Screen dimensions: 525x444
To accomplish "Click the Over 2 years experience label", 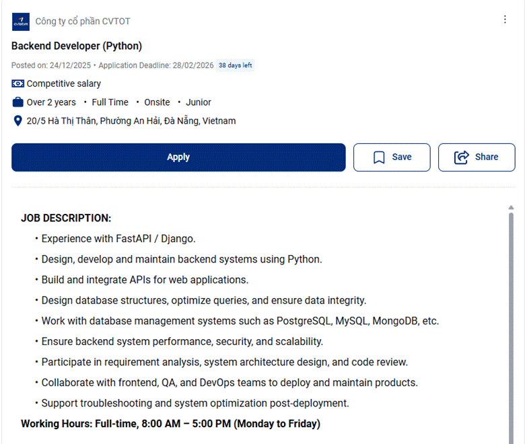I will (x=51, y=103).
